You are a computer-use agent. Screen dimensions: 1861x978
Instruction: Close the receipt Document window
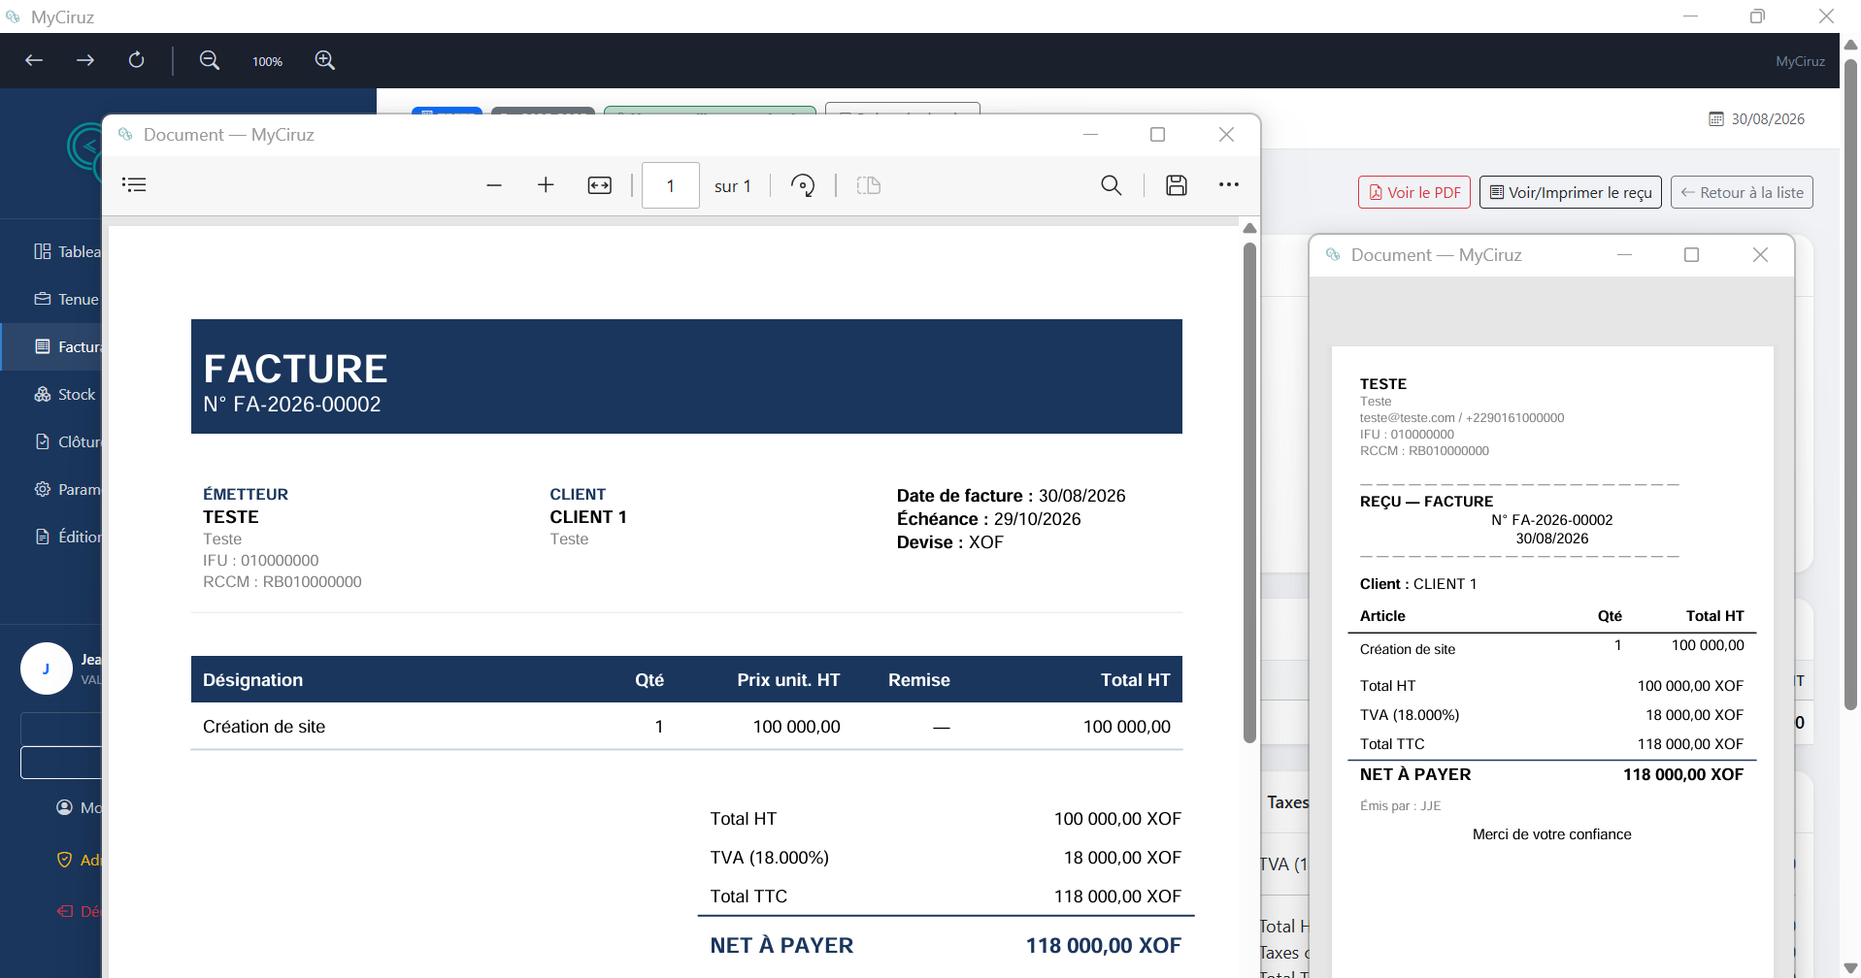coord(1760,254)
